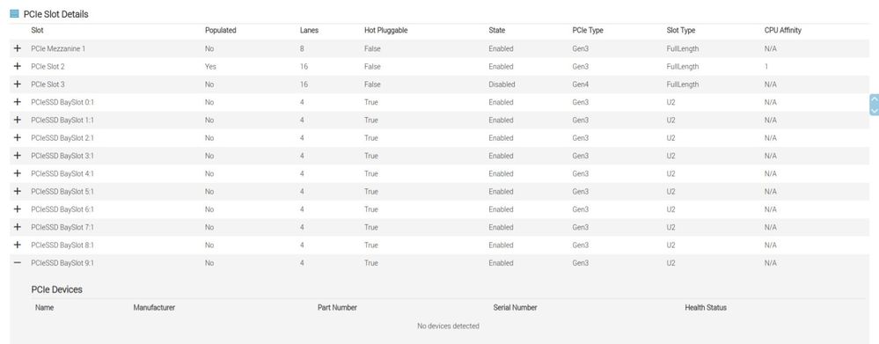
Task: Expand the PCIe Slot 3 row
Action: click(x=18, y=84)
